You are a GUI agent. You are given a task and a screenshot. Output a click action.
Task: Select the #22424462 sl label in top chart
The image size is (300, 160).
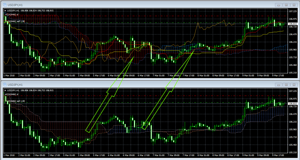12,14
